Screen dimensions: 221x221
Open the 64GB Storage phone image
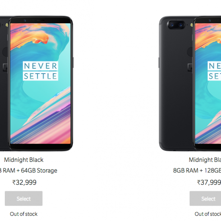click(36, 84)
